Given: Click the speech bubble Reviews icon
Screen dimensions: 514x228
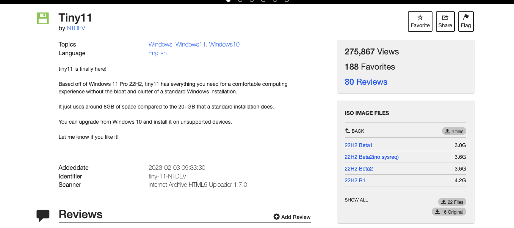Looking at the screenshot, I should [43, 215].
